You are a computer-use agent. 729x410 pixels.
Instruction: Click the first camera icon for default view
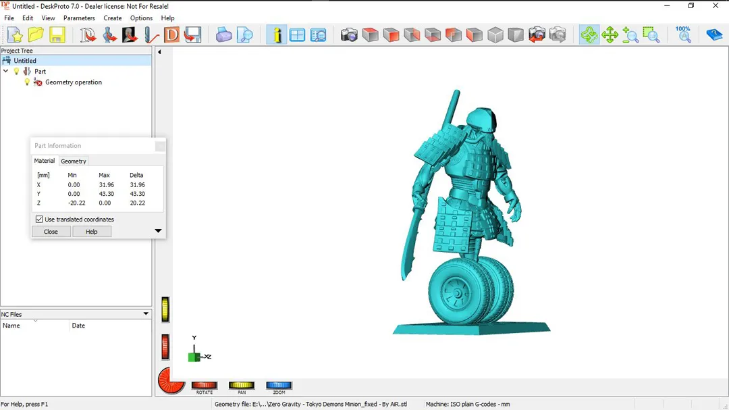[349, 35]
